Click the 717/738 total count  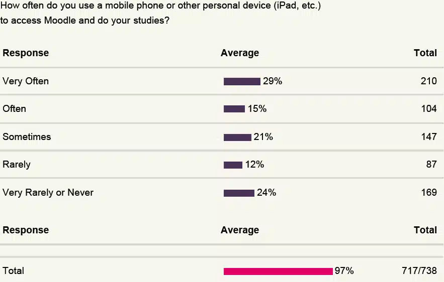[419, 270]
